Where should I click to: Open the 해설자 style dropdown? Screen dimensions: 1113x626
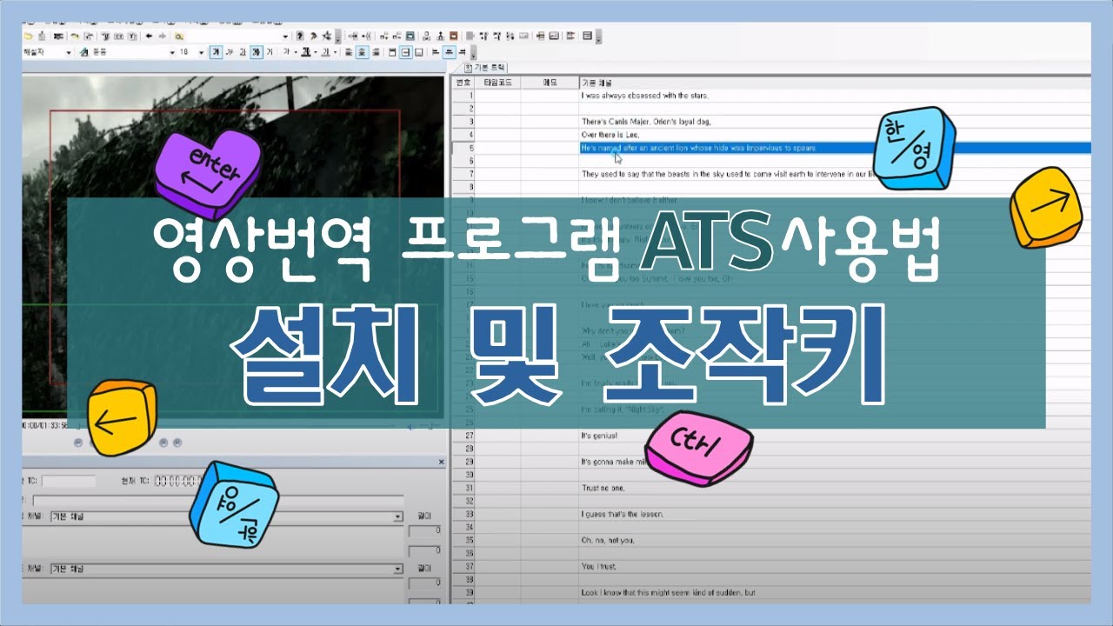pos(68,52)
